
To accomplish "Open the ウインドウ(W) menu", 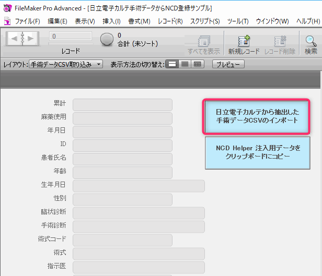I will (272, 21).
